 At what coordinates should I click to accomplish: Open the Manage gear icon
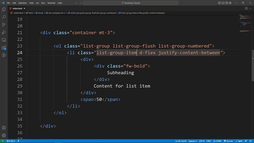coord(4,135)
